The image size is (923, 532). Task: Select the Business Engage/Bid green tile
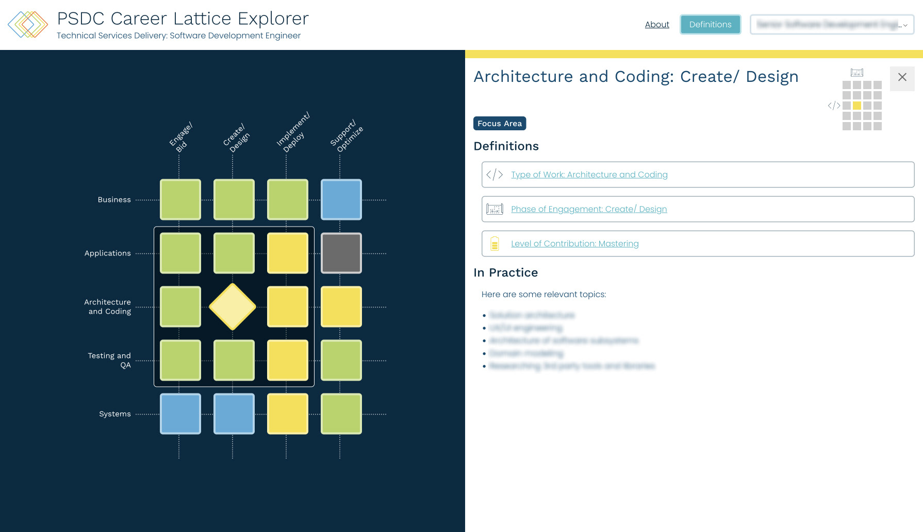pos(180,200)
